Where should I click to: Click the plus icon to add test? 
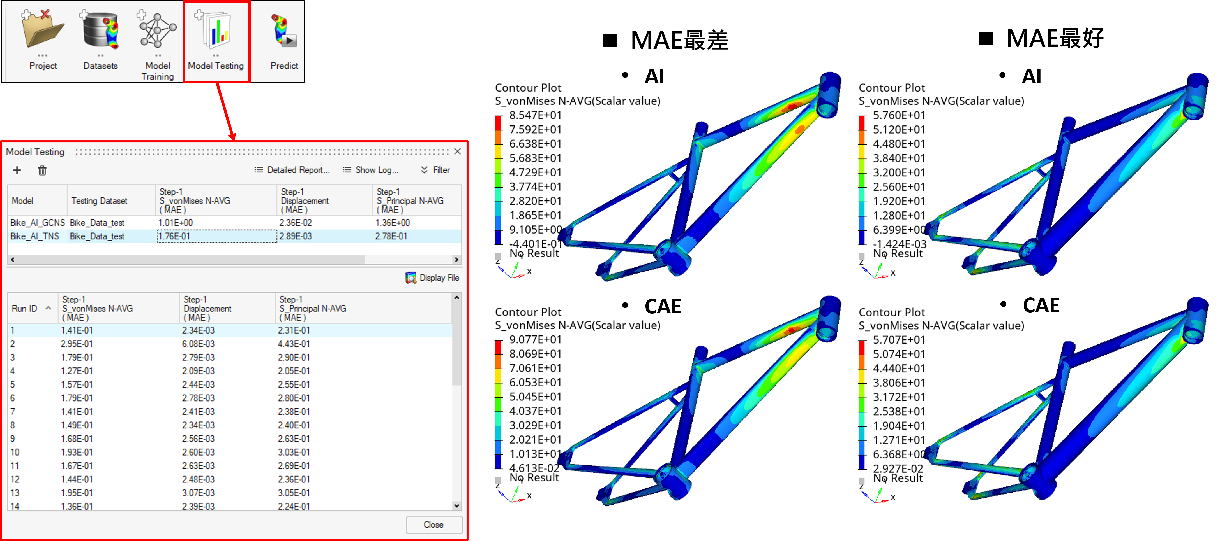click(x=17, y=170)
